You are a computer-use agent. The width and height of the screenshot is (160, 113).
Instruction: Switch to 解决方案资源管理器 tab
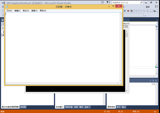point(10,107)
